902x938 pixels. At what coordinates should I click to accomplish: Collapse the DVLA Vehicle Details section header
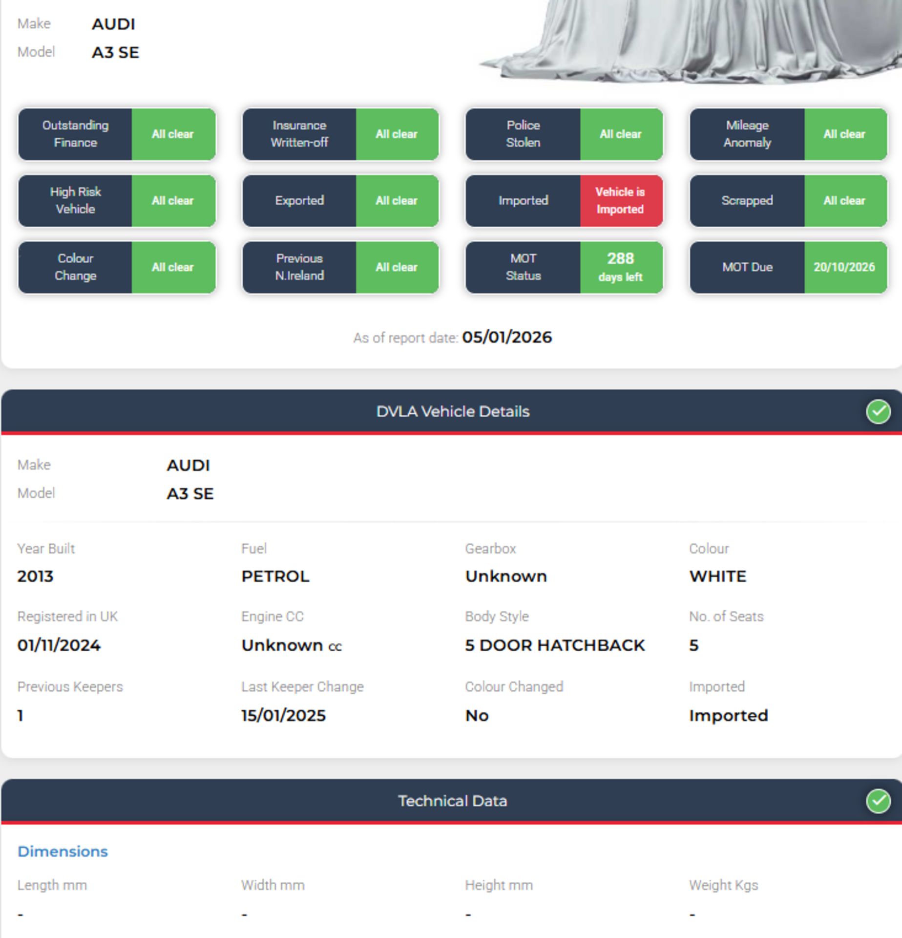(x=452, y=411)
